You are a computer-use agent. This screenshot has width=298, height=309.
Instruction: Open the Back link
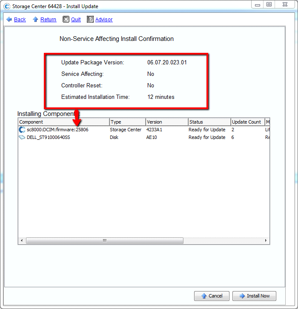[x=20, y=20]
